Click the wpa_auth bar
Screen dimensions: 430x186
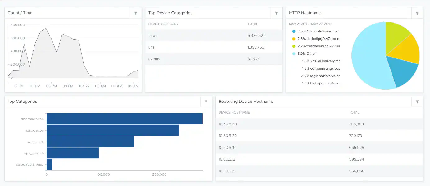coord(90,142)
